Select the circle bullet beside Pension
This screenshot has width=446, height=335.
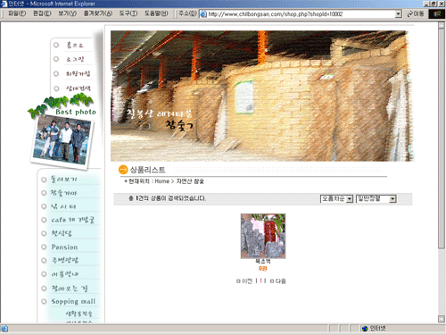click(44, 247)
